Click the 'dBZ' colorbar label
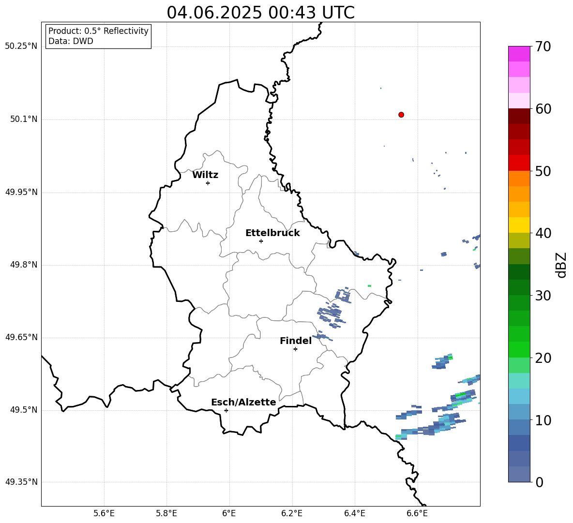This screenshot has width=573, height=523. click(562, 265)
